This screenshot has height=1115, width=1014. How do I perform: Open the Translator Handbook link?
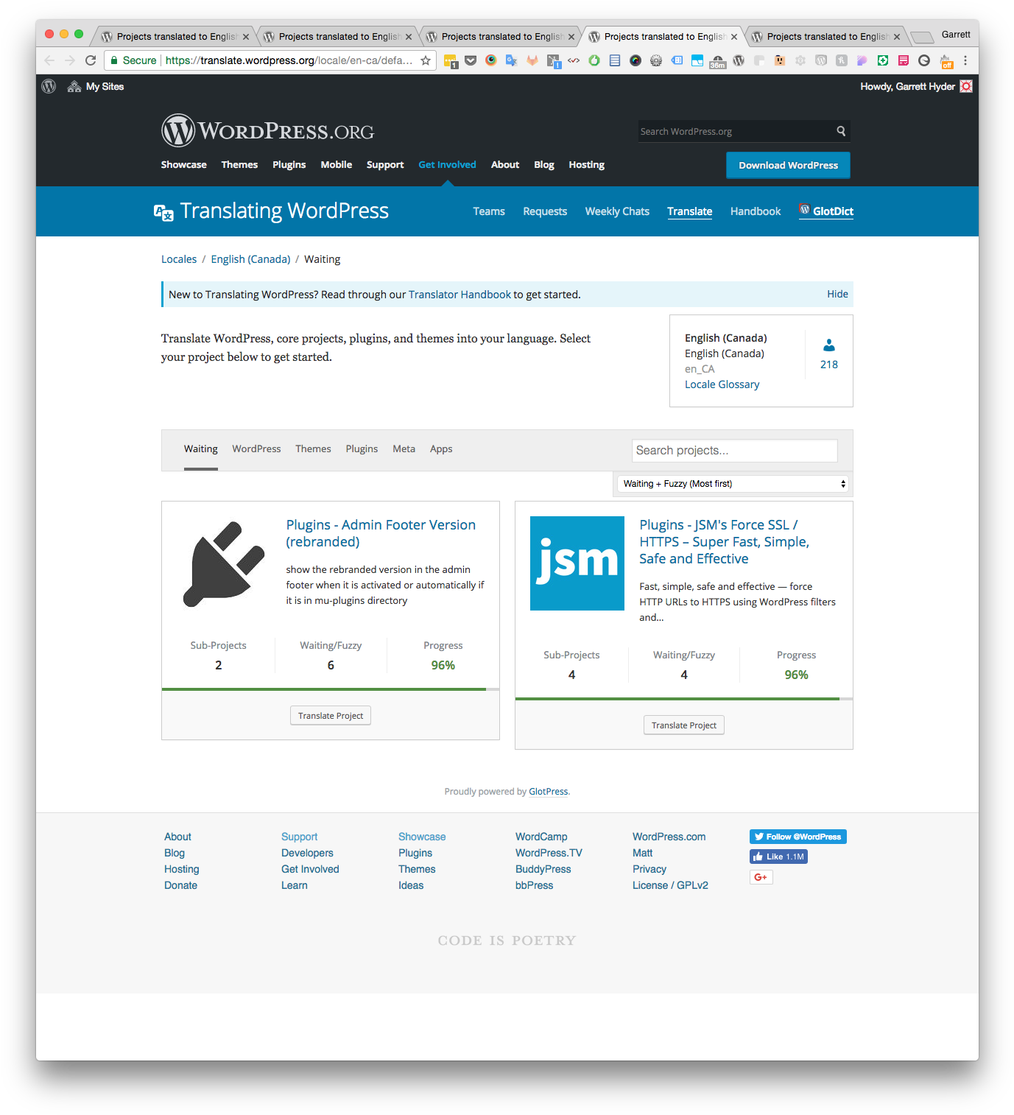pos(460,295)
